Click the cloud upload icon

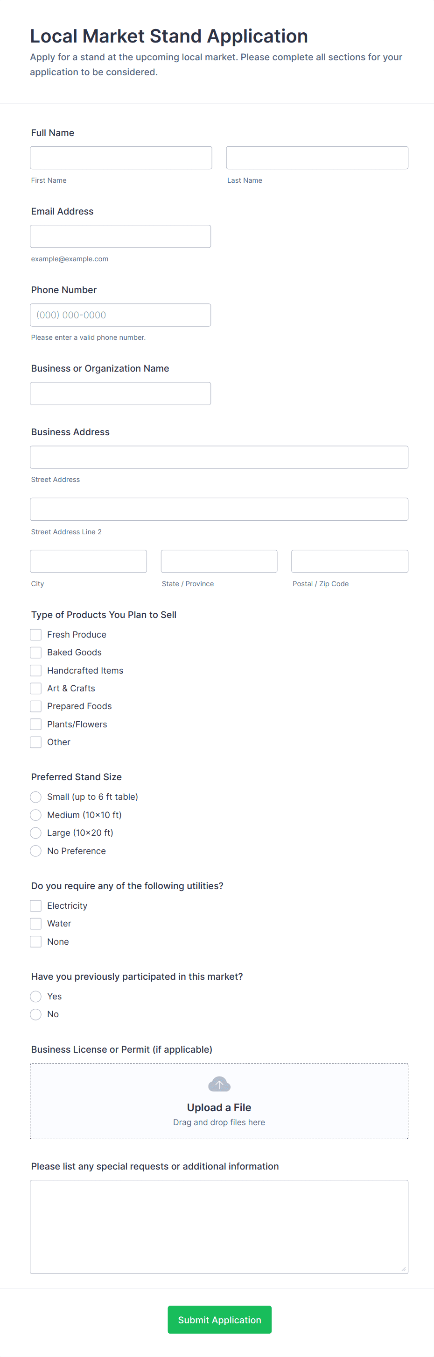click(219, 1084)
